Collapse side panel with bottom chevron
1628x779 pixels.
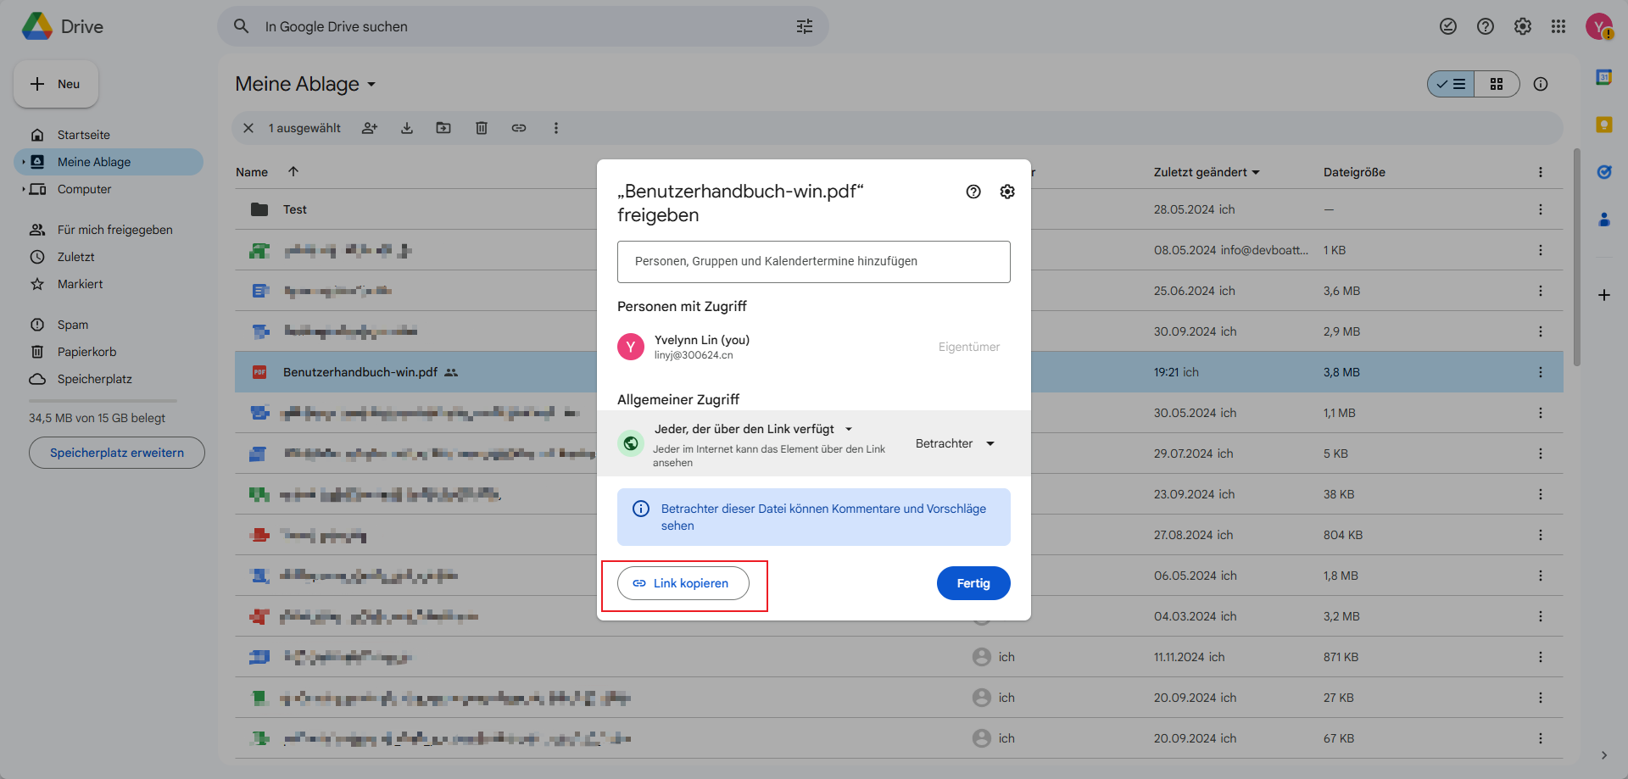[x=1604, y=755]
